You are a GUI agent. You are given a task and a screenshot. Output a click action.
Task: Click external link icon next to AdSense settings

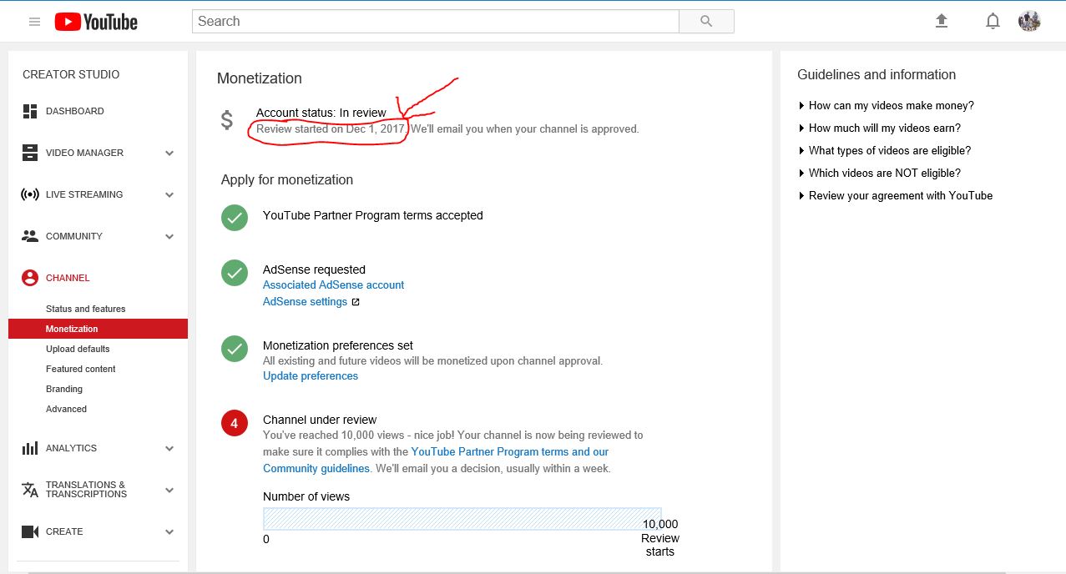click(x=356, y=302)
